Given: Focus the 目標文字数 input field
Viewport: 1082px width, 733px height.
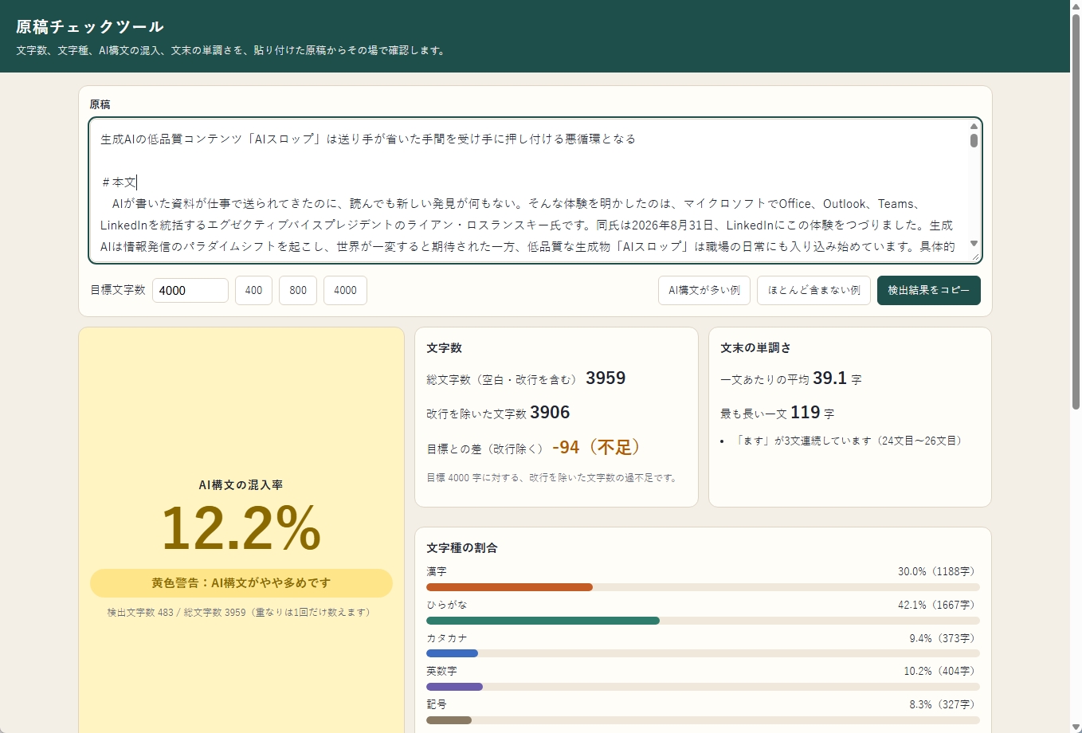Looking at the screenshot, I should tap(190, 290).
